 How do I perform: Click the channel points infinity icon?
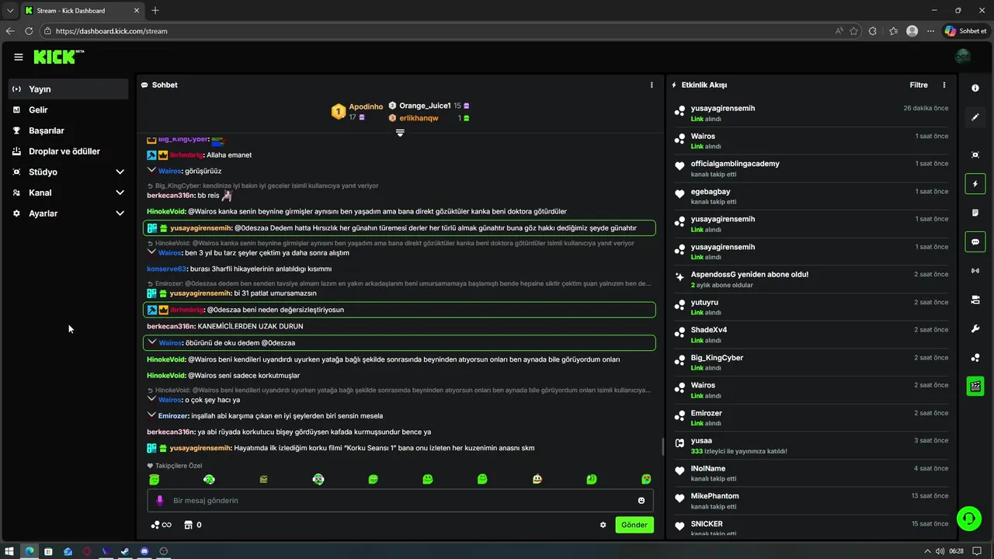pyautogui.click(x=161, y=525)
